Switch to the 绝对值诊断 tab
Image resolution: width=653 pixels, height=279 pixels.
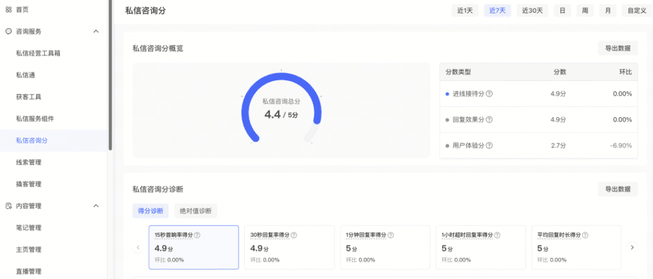click(x=196, y=211)
